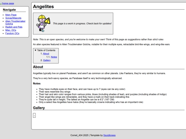Open the Misc. OCs link
186x139 pixels.
coord(11,30)
